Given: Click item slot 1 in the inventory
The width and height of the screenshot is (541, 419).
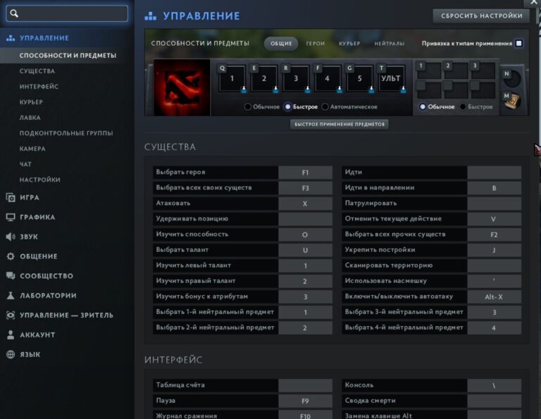Looking at the screenshot, I should tap(429, 70).
